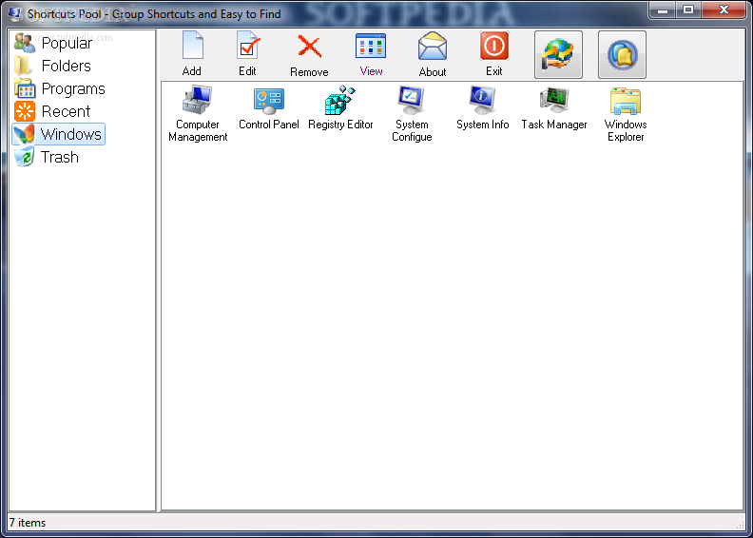Click the "7 items" status bar text
Viewport: 753px width, 538px height.
[x=28, y=523]
